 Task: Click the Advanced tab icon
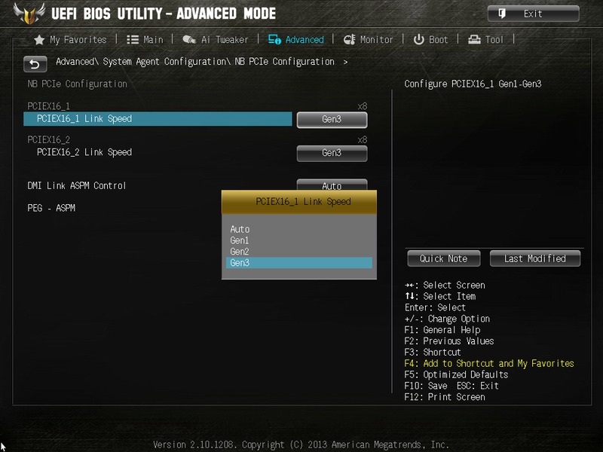[x=274, y=40]
